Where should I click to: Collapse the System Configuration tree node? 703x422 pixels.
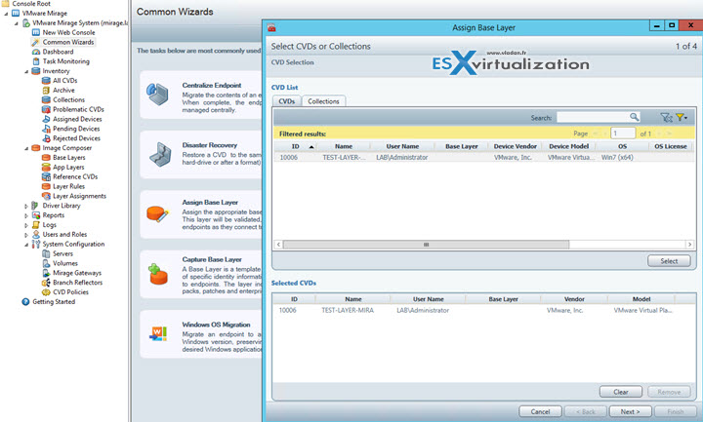pos(26,245)
